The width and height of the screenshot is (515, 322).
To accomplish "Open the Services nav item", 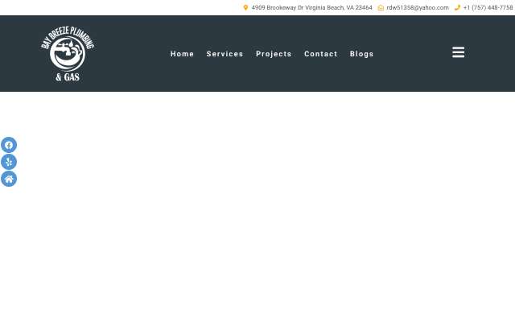I will (225, 54).
